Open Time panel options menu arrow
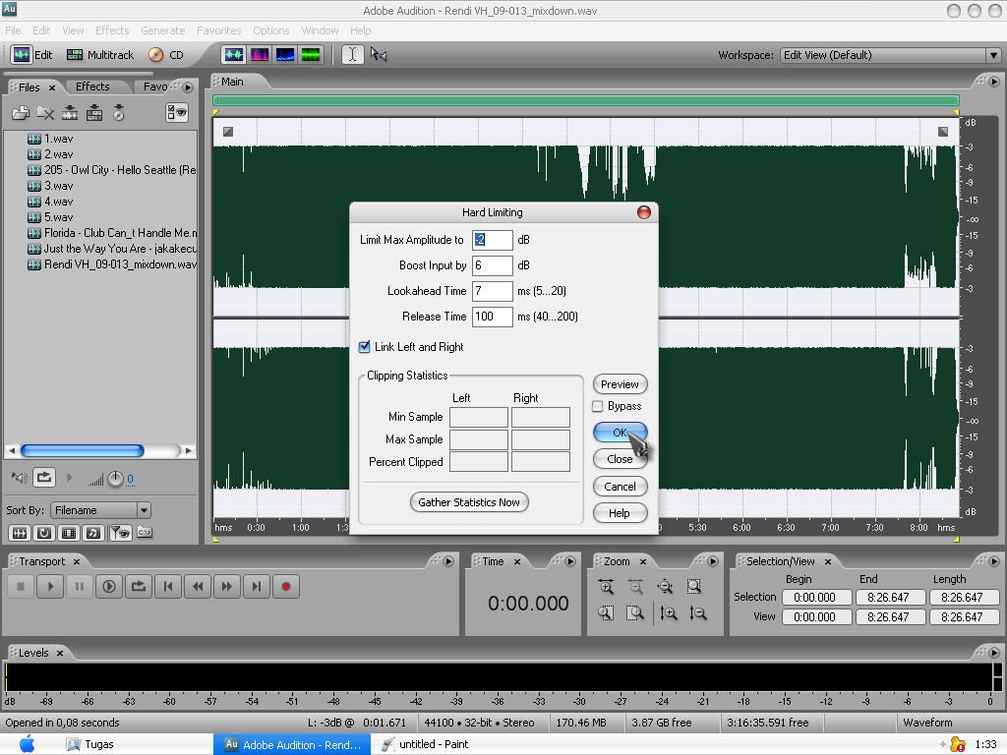Screen dimensions: 1007x755 (x=570, y=561)
